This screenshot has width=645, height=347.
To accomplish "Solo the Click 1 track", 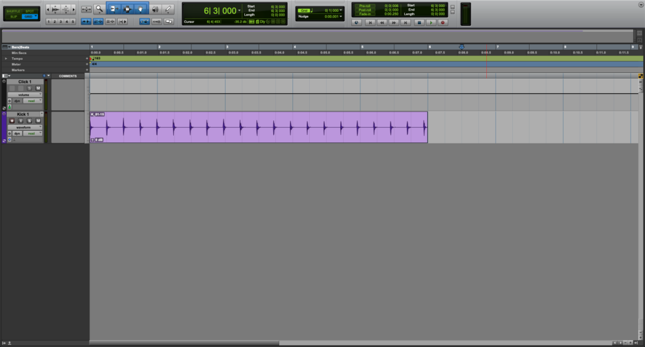I will (x=29, y=88).
